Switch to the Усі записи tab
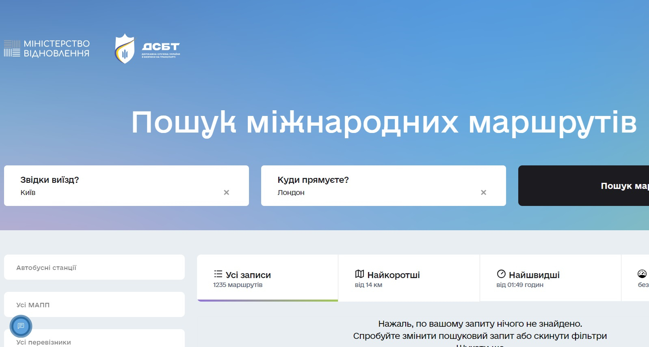This screenshot has width=649, height=347. coord(267,278)
